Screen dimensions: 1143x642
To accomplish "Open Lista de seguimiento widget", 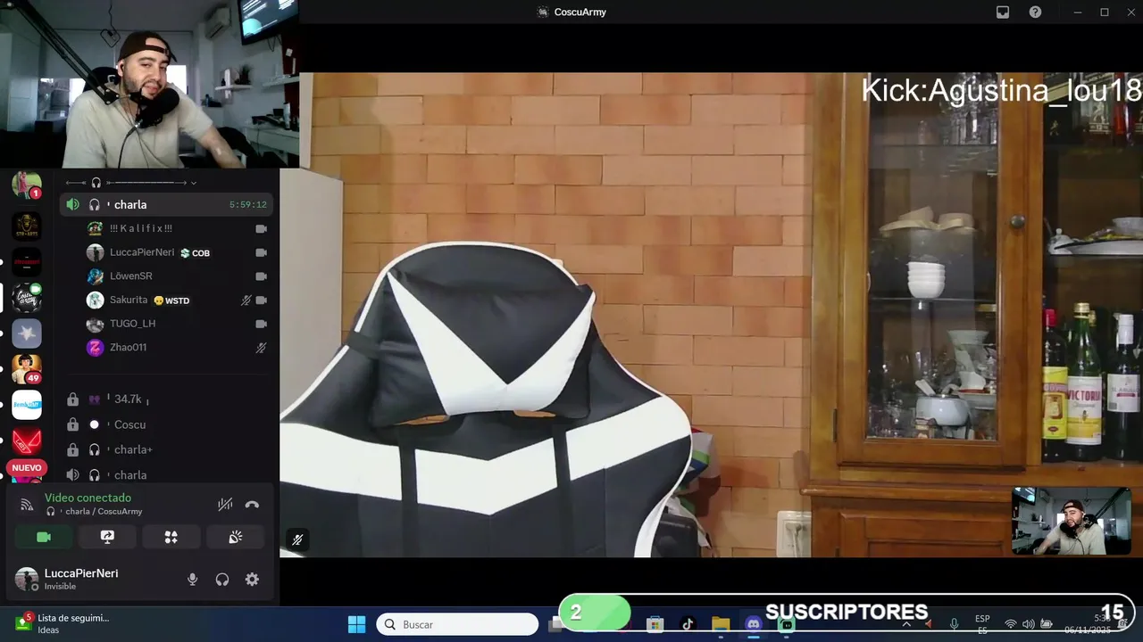I will 61,623.
